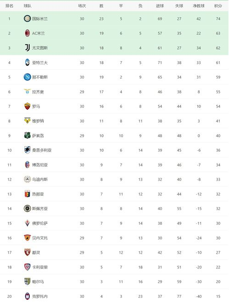
Task: Click the Napoli circular N badge
Action: [27, 77]
